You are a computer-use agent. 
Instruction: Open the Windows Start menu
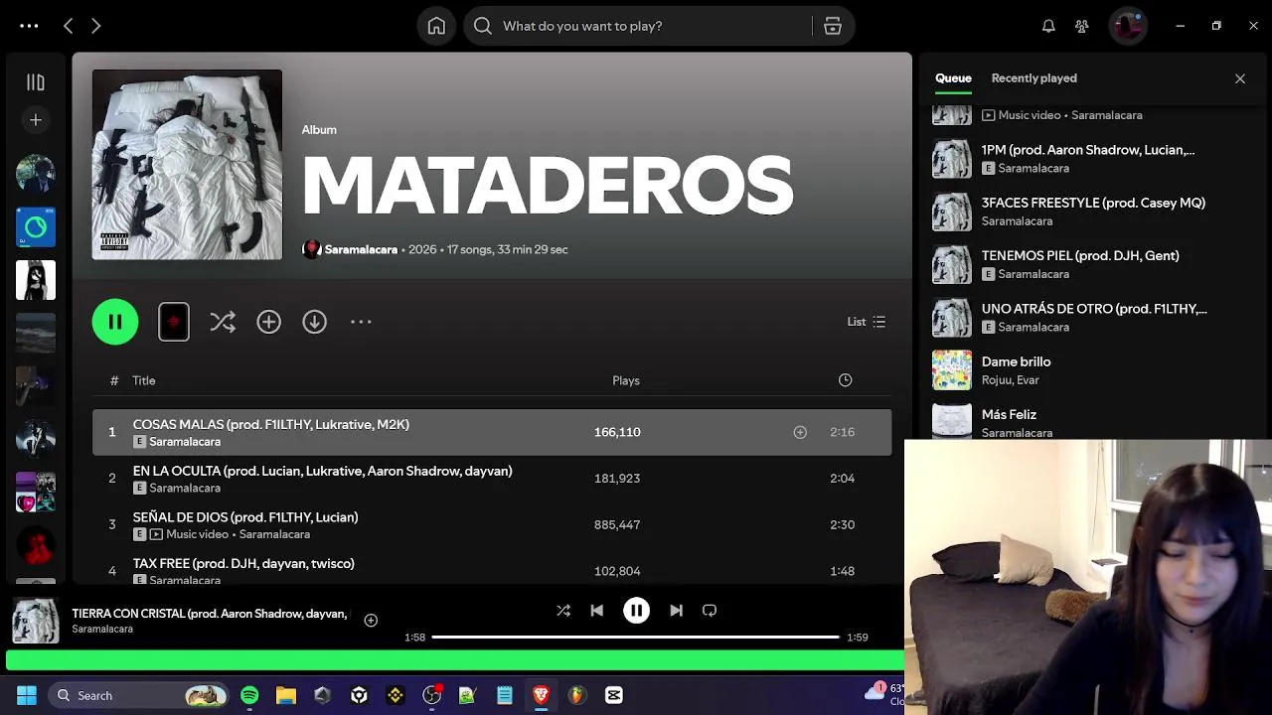27,695
